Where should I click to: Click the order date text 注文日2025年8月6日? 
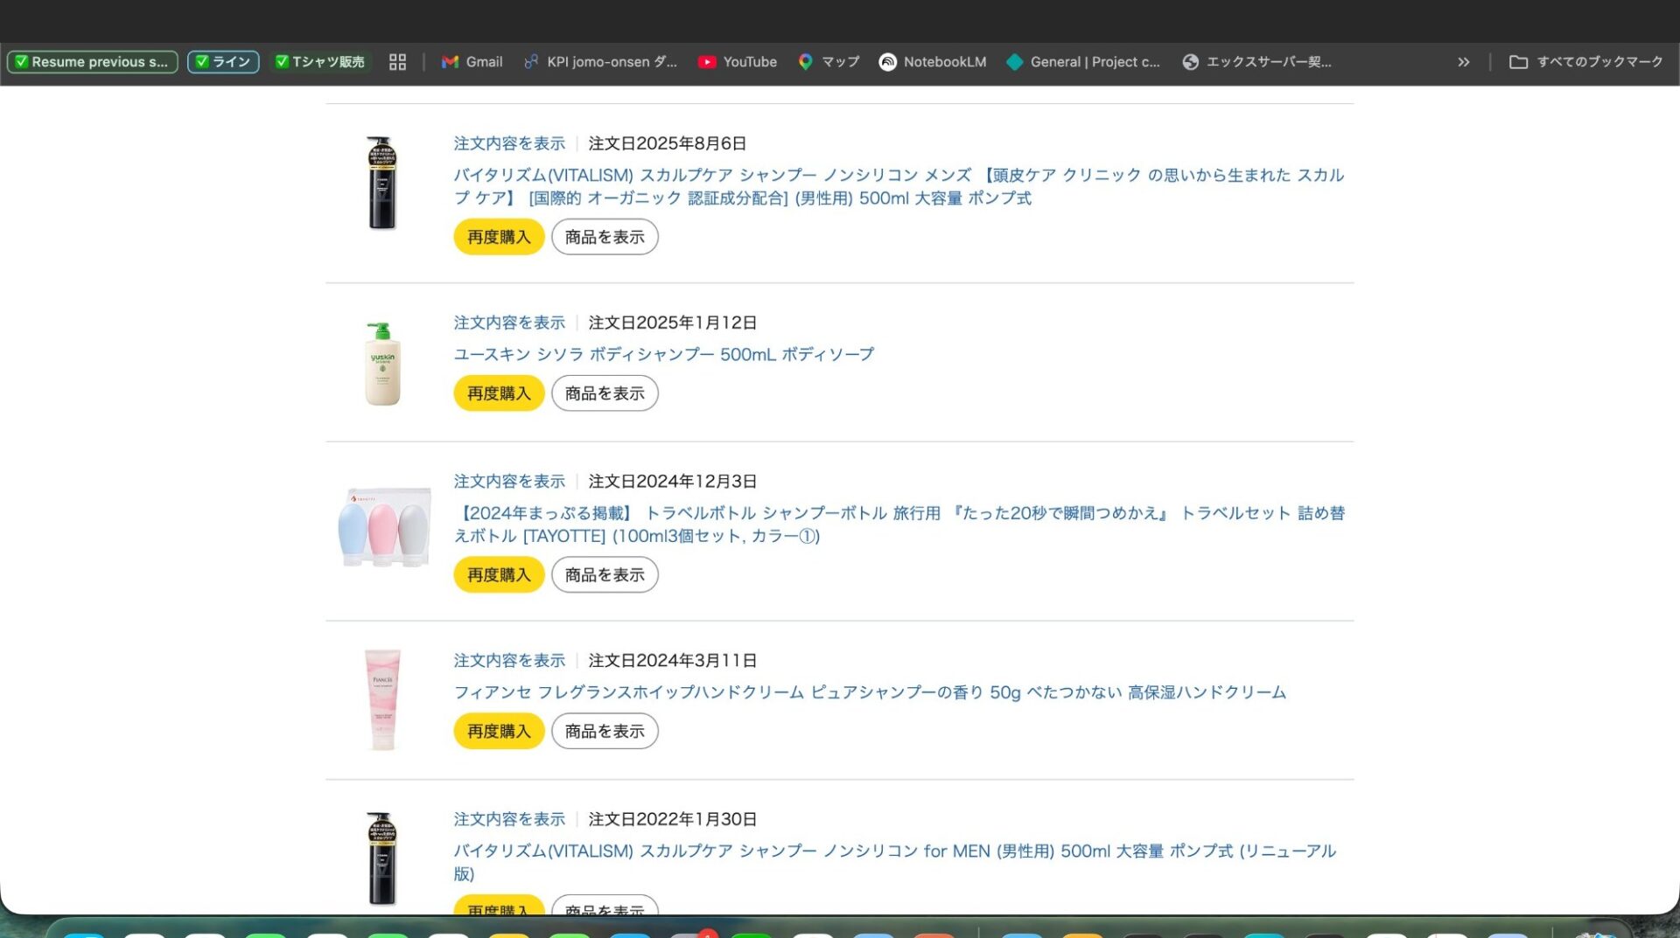point(668,143)
